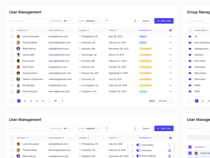Click the three-dot overflow menu icon

[135, 21]
